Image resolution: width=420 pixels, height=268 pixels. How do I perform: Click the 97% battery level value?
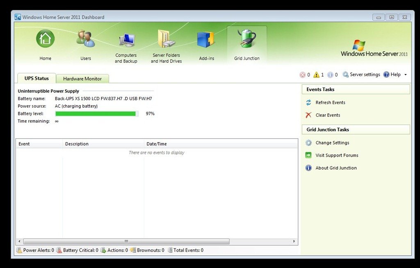pos(150,114)
